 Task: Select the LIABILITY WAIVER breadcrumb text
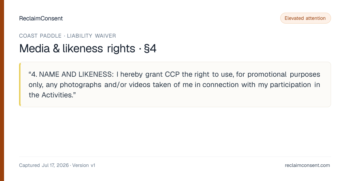(91, 36)
